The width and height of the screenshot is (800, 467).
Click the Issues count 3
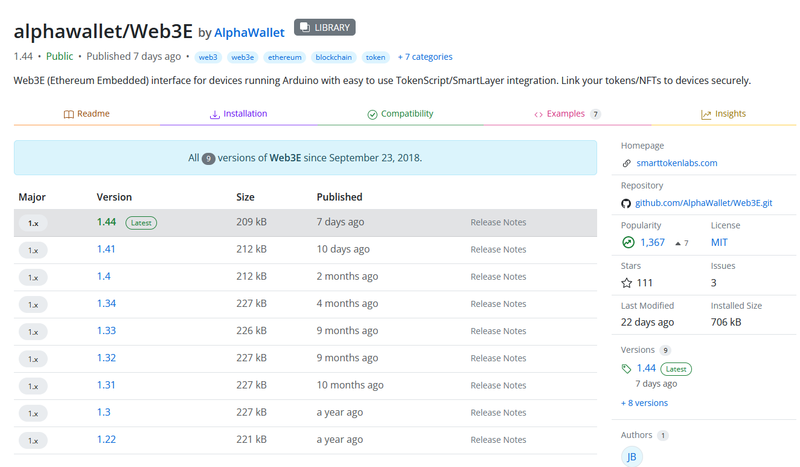714,283
